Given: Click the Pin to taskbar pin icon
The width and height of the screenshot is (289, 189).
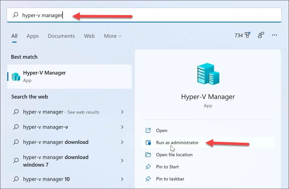Looking at the screenshot, I should pos(148,179).
